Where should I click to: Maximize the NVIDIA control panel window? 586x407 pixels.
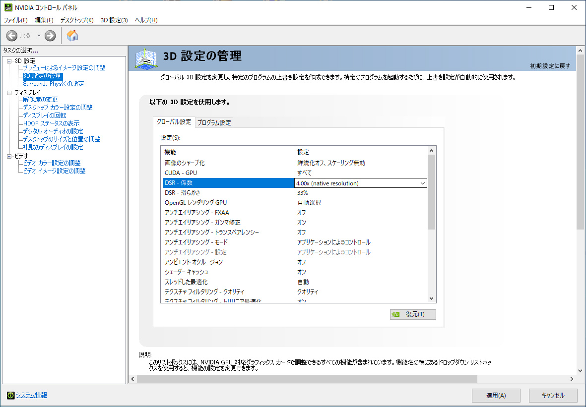point(551,7)
